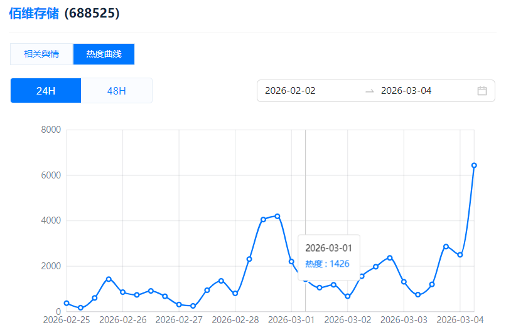Click the highest data point above 6000

pos(474,165)
